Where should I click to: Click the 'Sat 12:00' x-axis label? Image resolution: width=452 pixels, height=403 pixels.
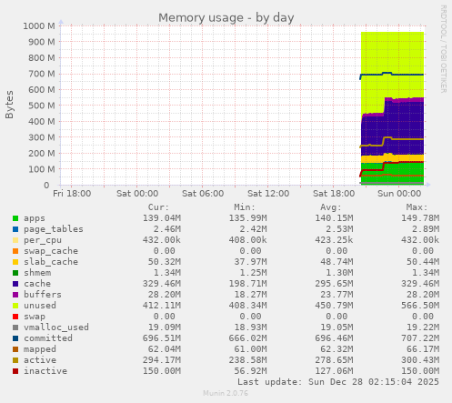pyautogui.click(x=268, y=194)
